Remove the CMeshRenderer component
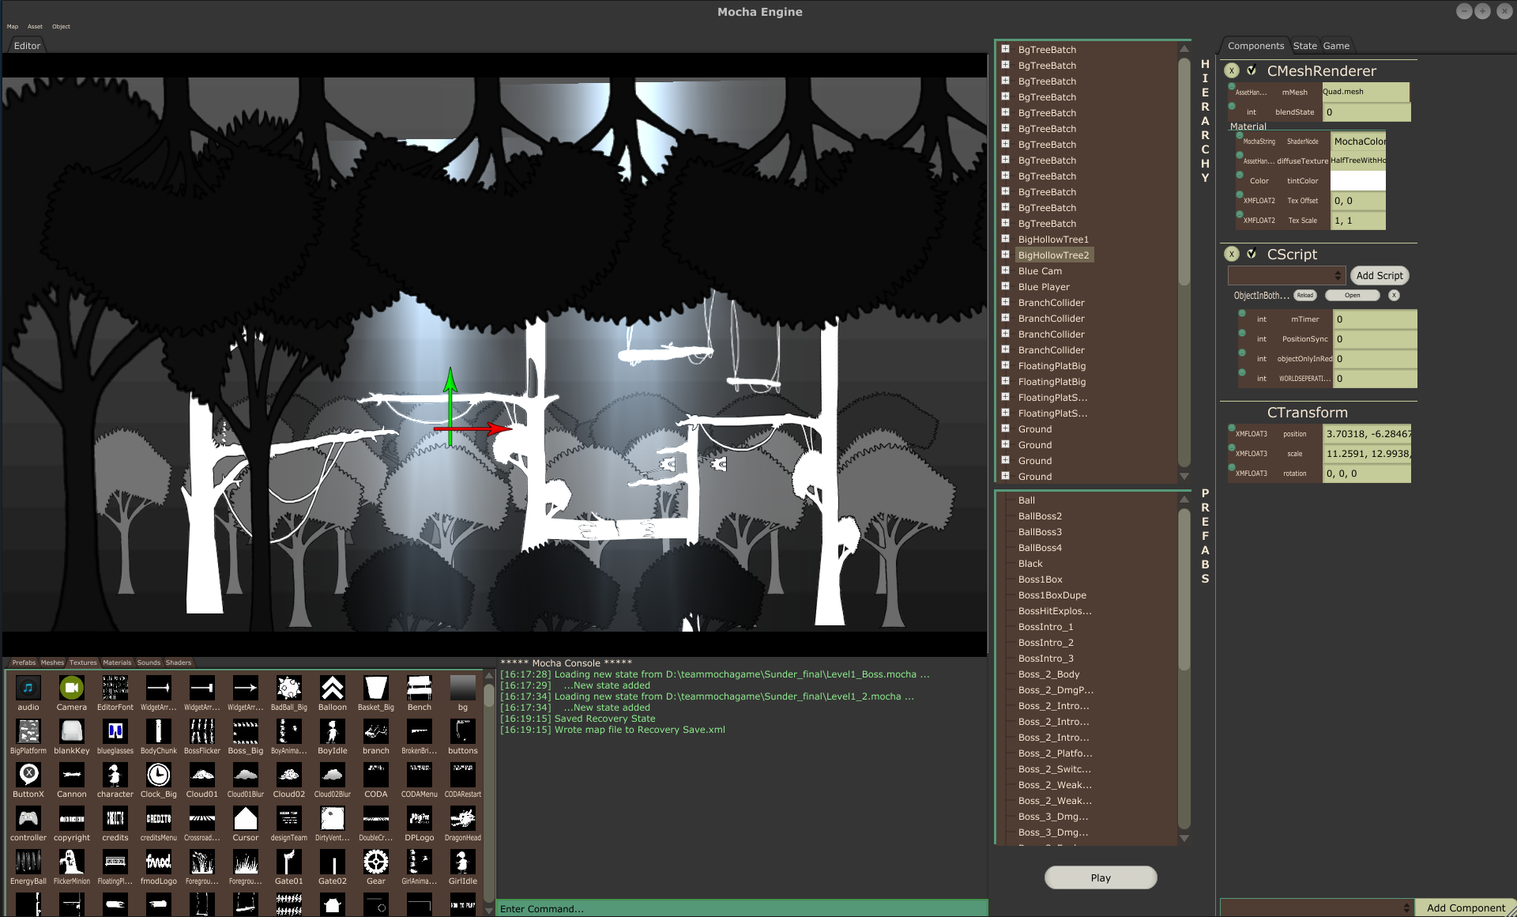Screen dimensions: 1517x917 1232,70
